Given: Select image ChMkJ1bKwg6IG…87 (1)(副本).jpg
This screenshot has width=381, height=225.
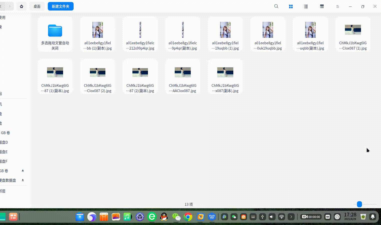Looking at the screenshot, I should (x=55, y=77).
